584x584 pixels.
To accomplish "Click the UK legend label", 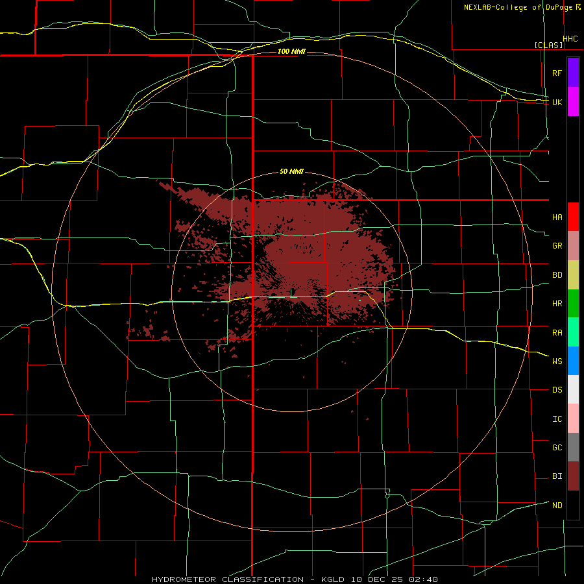I will click(x=557, y=102).
